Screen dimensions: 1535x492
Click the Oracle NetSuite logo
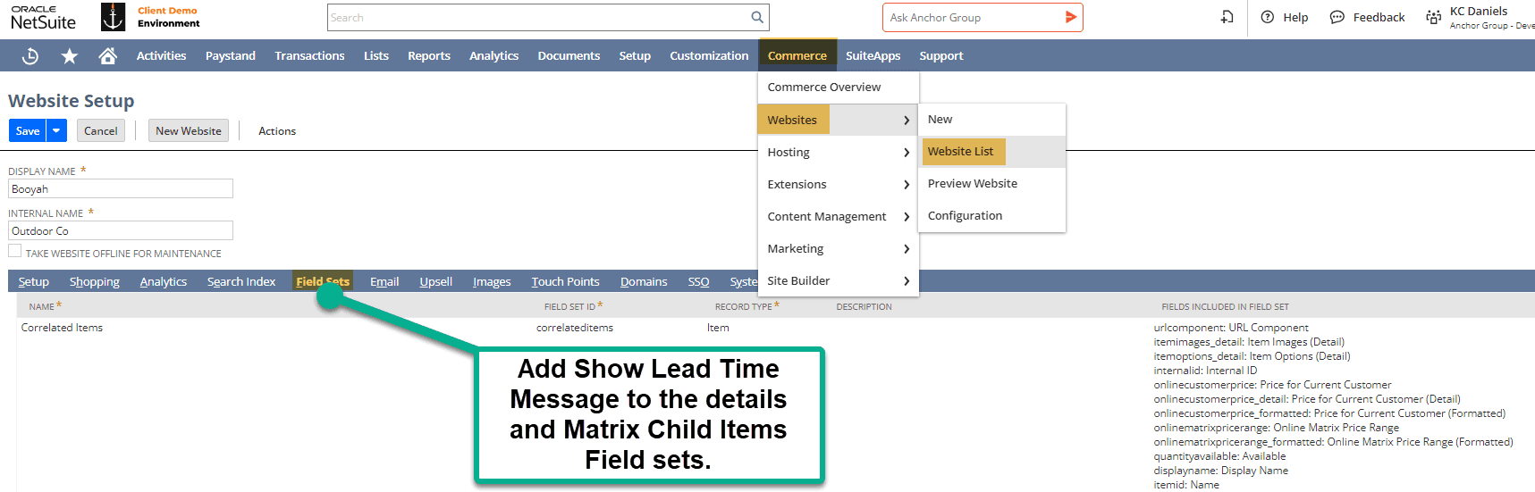point(43,17)
